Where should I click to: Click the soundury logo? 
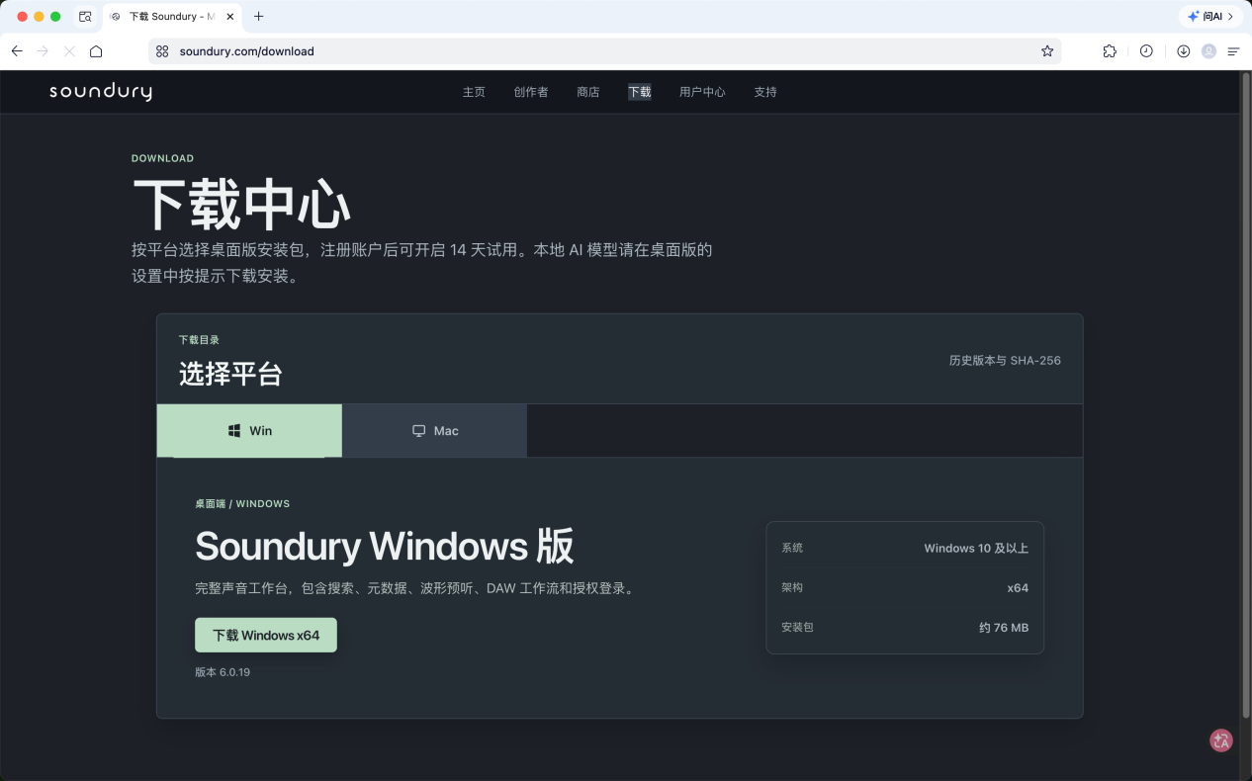pyautogui.click(x=101, y=92)
